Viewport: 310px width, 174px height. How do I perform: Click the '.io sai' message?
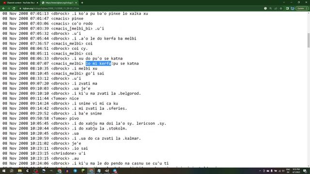click(x=79, y=148)
